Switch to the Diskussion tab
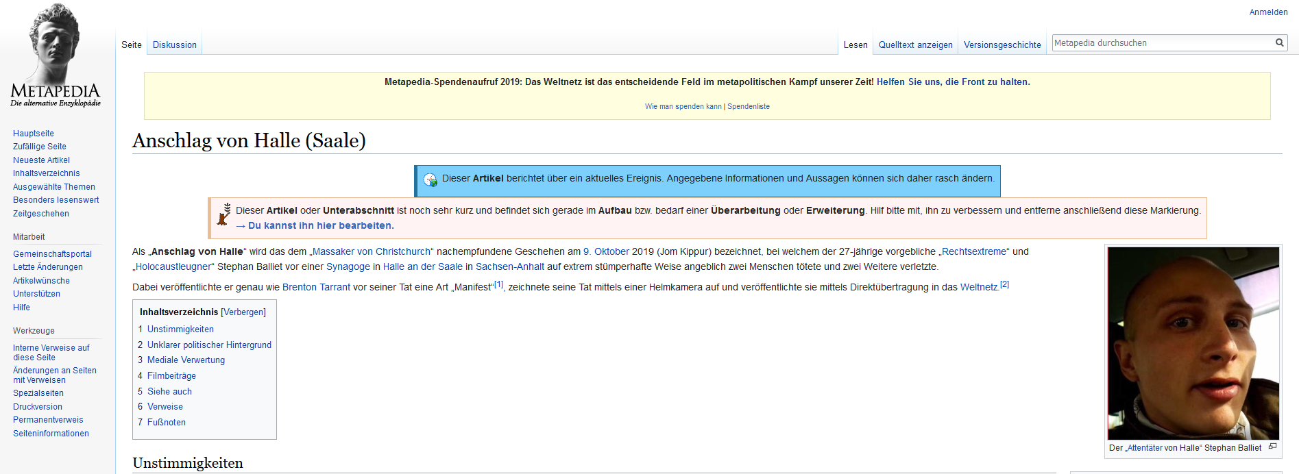 point(175,45)
